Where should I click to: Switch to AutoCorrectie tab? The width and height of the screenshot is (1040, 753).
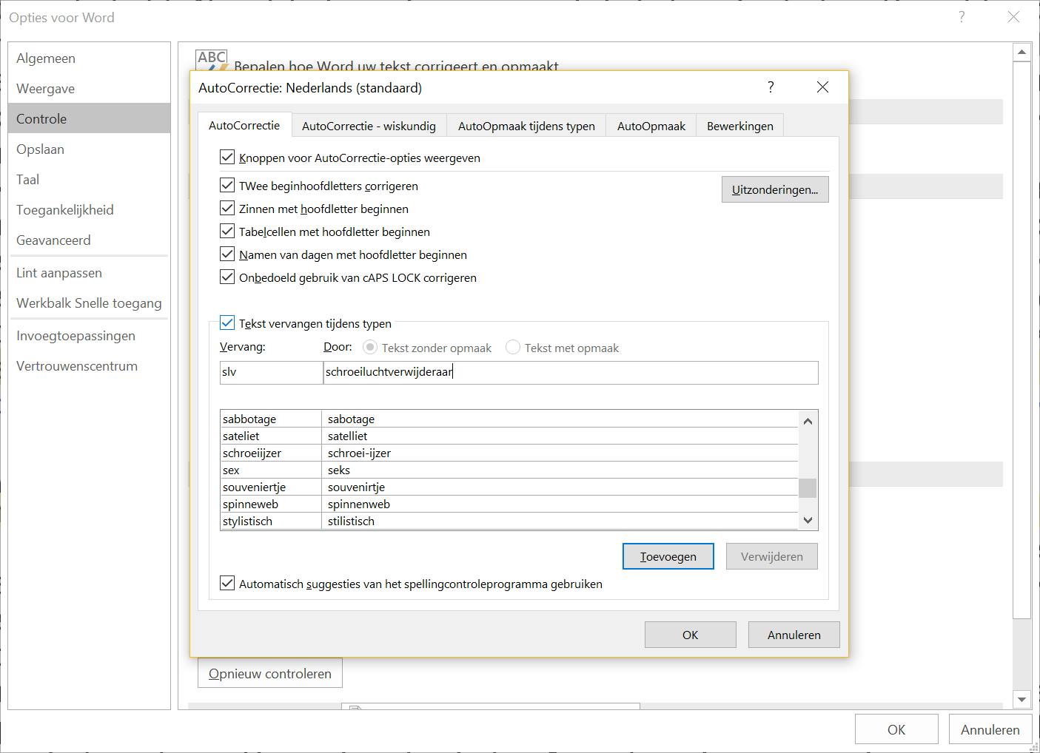pos(244,125)
